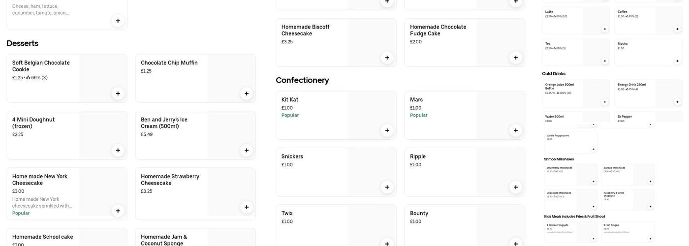This screenshot has width=689, height=246.
Task: Add a Kit Kat to basket
Action: click(387, 130)
